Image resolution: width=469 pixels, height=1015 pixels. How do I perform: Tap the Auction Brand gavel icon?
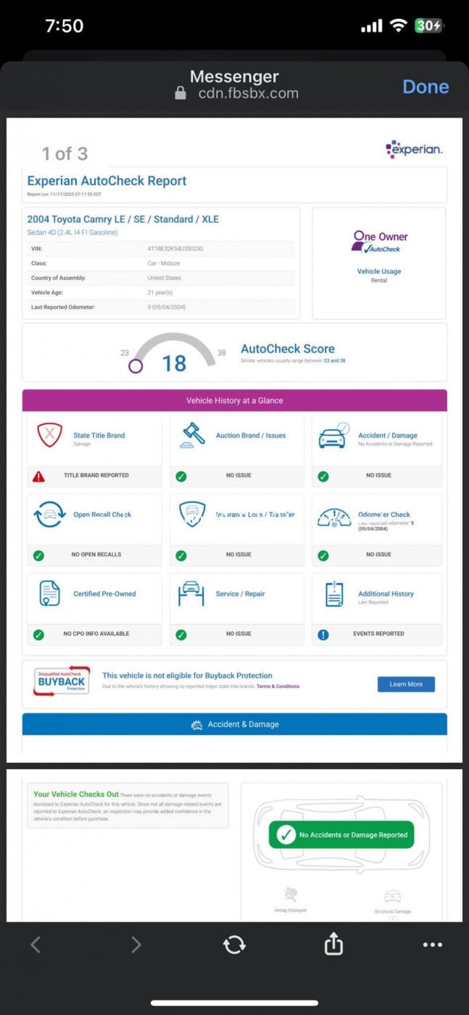pos(192,435)
